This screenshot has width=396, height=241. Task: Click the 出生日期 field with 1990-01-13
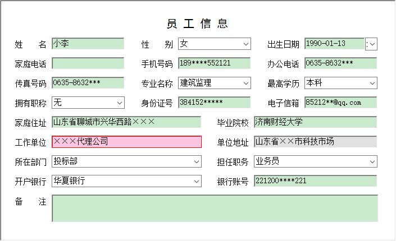[334, 44]
